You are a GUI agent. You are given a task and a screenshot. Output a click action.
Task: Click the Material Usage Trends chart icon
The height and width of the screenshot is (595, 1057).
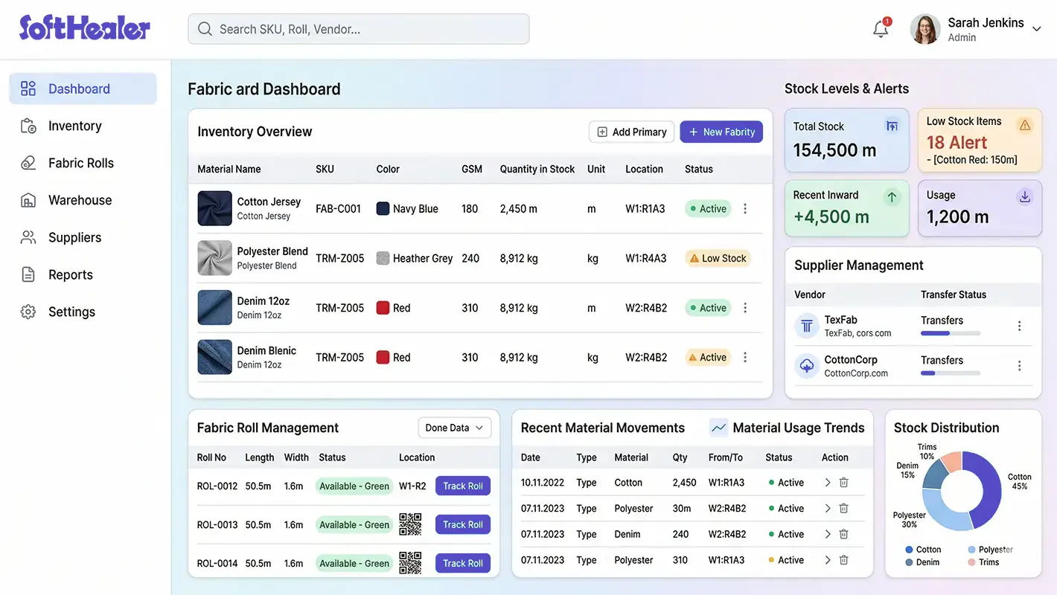pos(718,428)
